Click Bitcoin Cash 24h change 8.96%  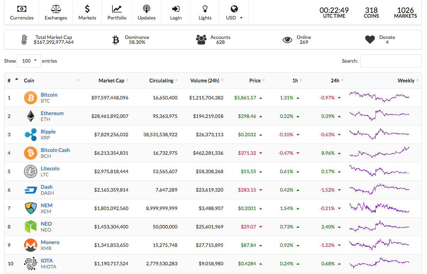(x=329, y=153)
